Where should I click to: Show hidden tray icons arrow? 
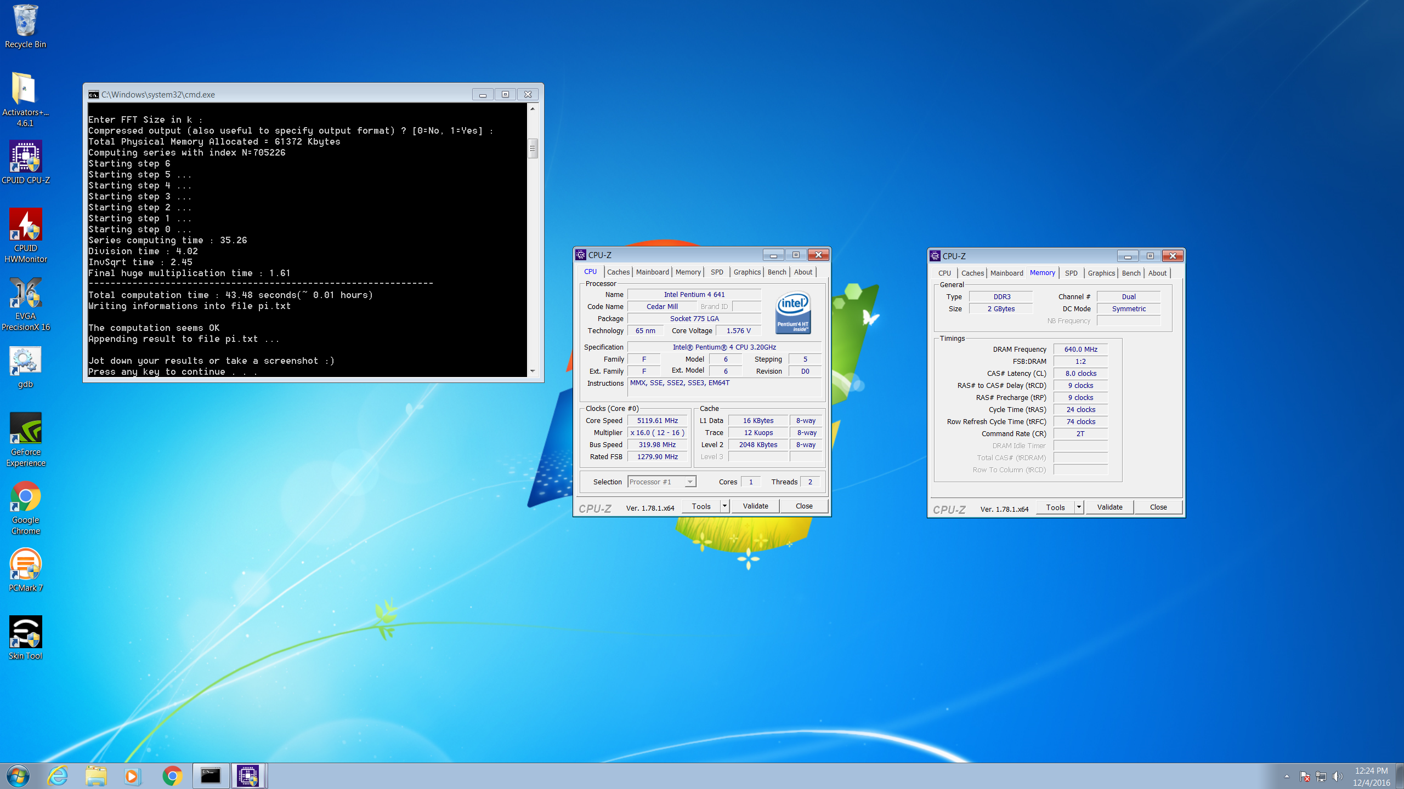[x=1287, y=776]
